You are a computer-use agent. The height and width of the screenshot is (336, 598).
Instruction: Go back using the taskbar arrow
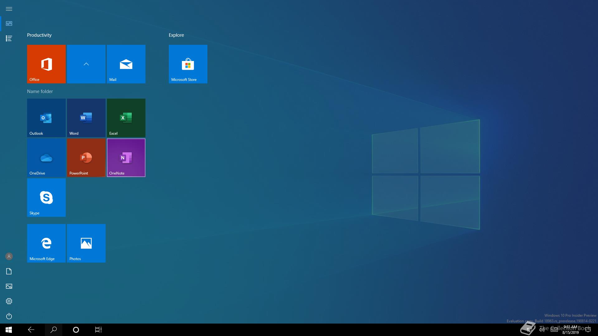(31, 330)
